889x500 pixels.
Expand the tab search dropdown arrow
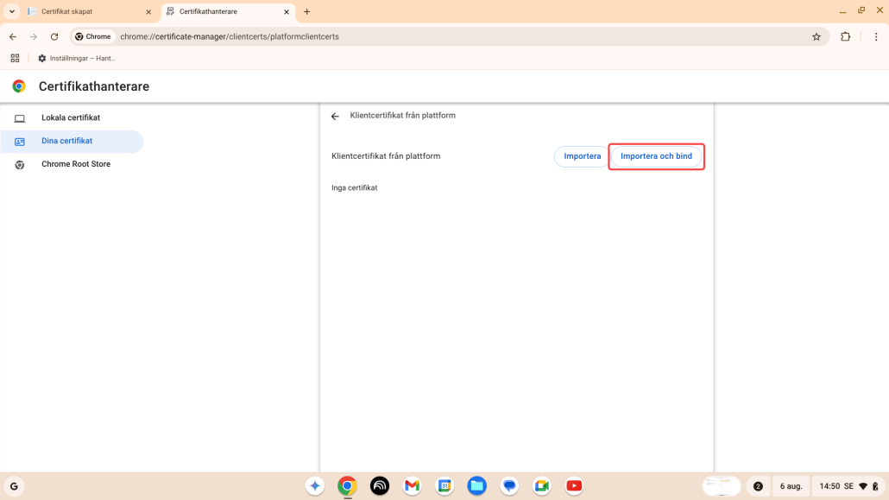coord(12,12)
